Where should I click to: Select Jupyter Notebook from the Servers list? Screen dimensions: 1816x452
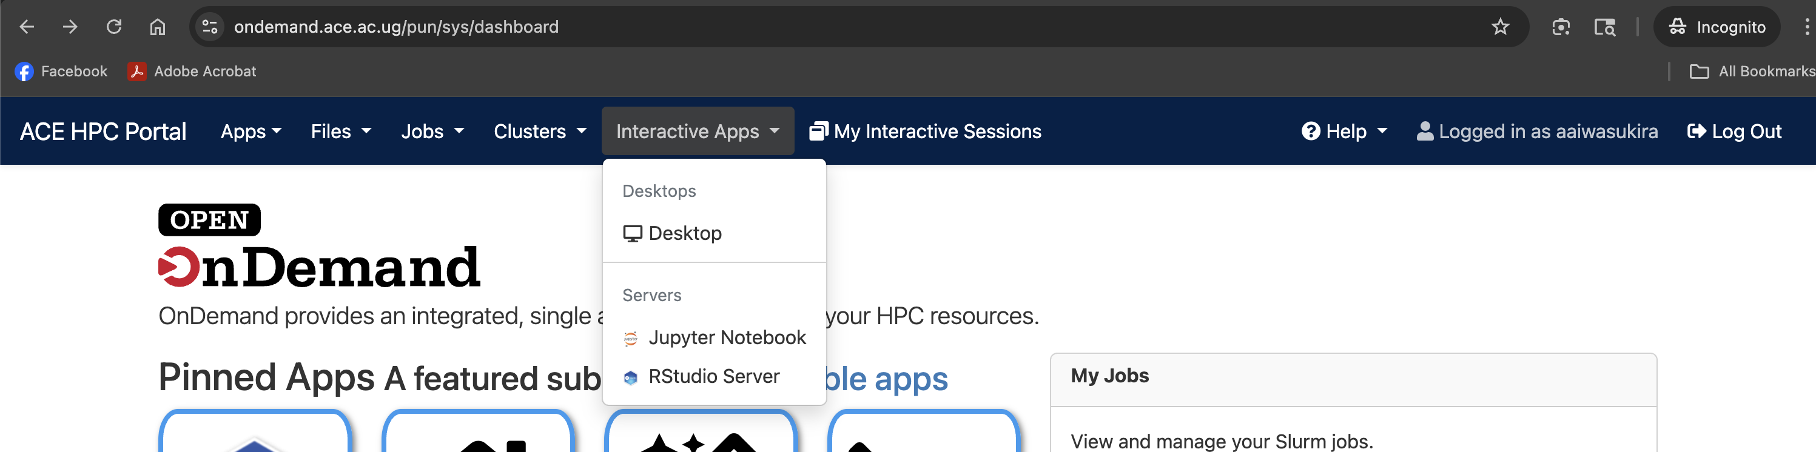tap(713, 337)
